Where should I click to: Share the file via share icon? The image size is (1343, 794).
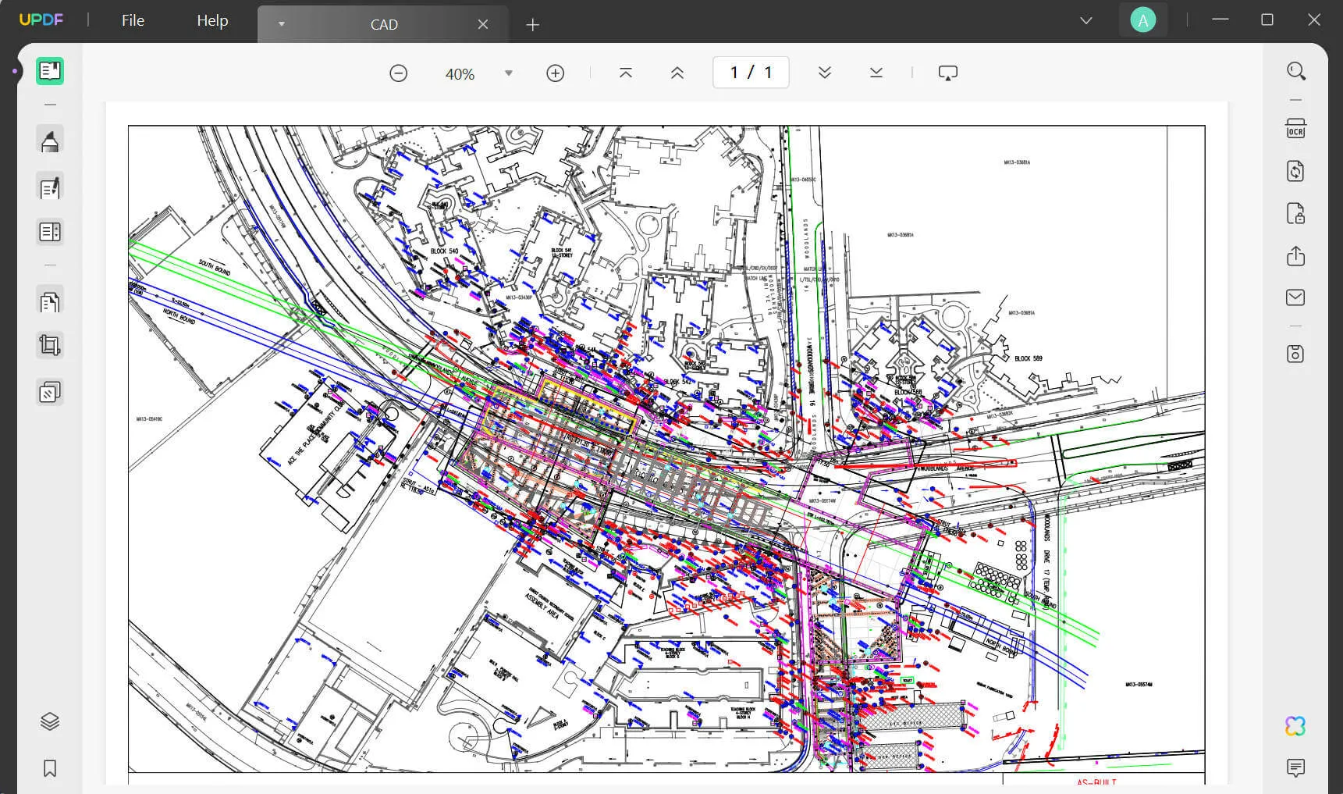pos(1295,256)
